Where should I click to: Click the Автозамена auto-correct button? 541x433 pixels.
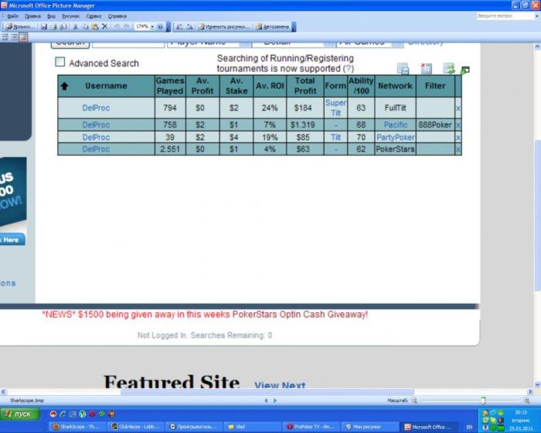273,26
